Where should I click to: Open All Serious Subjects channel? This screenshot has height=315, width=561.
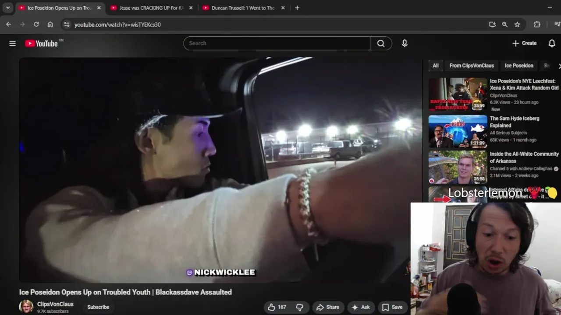508,133
